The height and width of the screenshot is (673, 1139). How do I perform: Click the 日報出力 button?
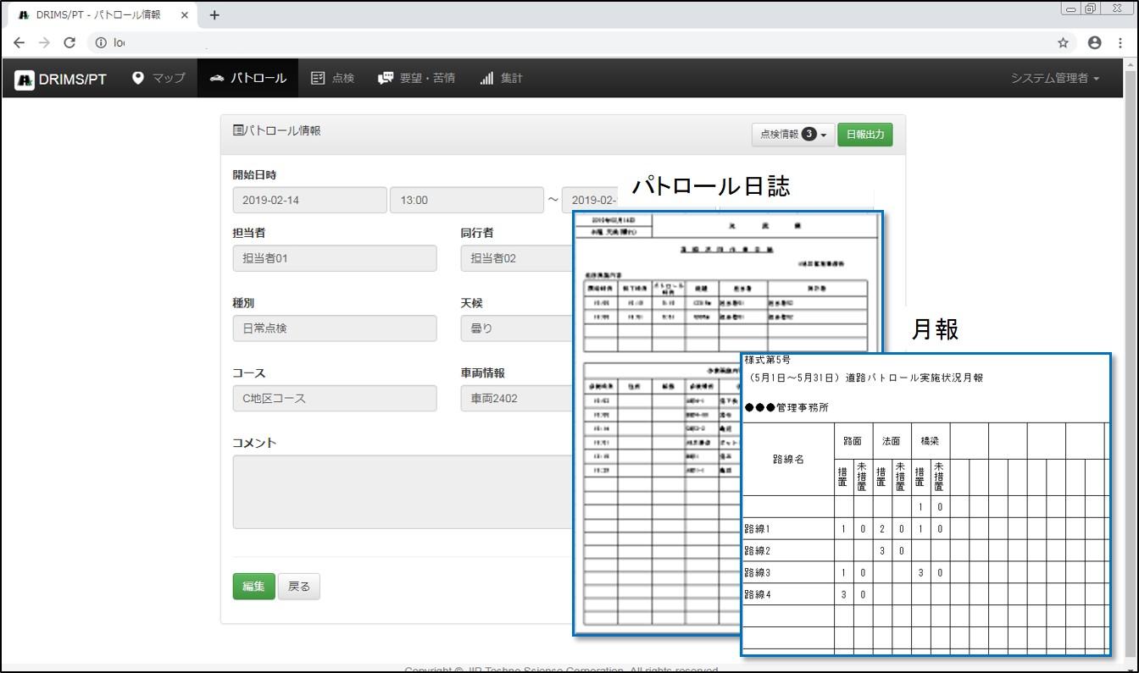point(864,135)
